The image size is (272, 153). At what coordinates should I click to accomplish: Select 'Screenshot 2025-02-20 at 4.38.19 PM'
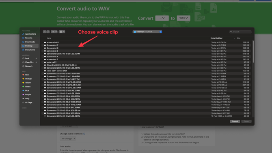click(146, 99)
